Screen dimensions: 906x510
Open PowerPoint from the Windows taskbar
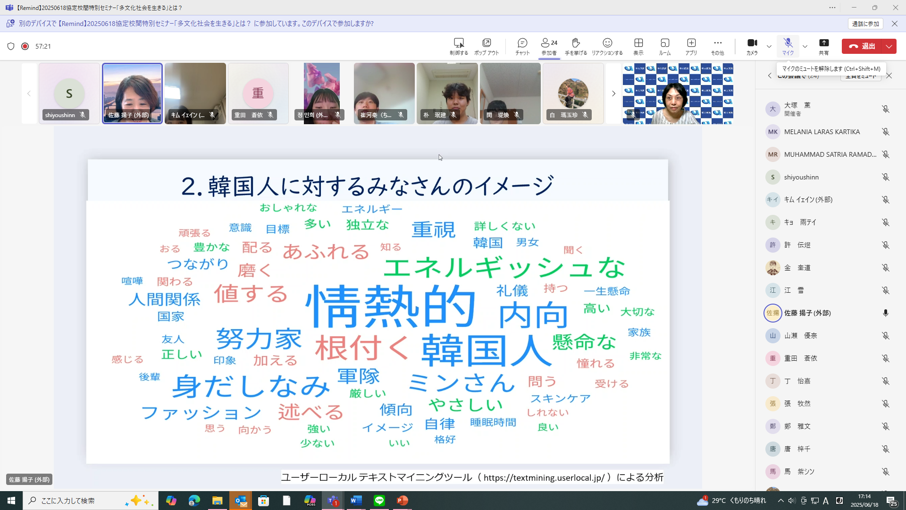pos(402,501)
